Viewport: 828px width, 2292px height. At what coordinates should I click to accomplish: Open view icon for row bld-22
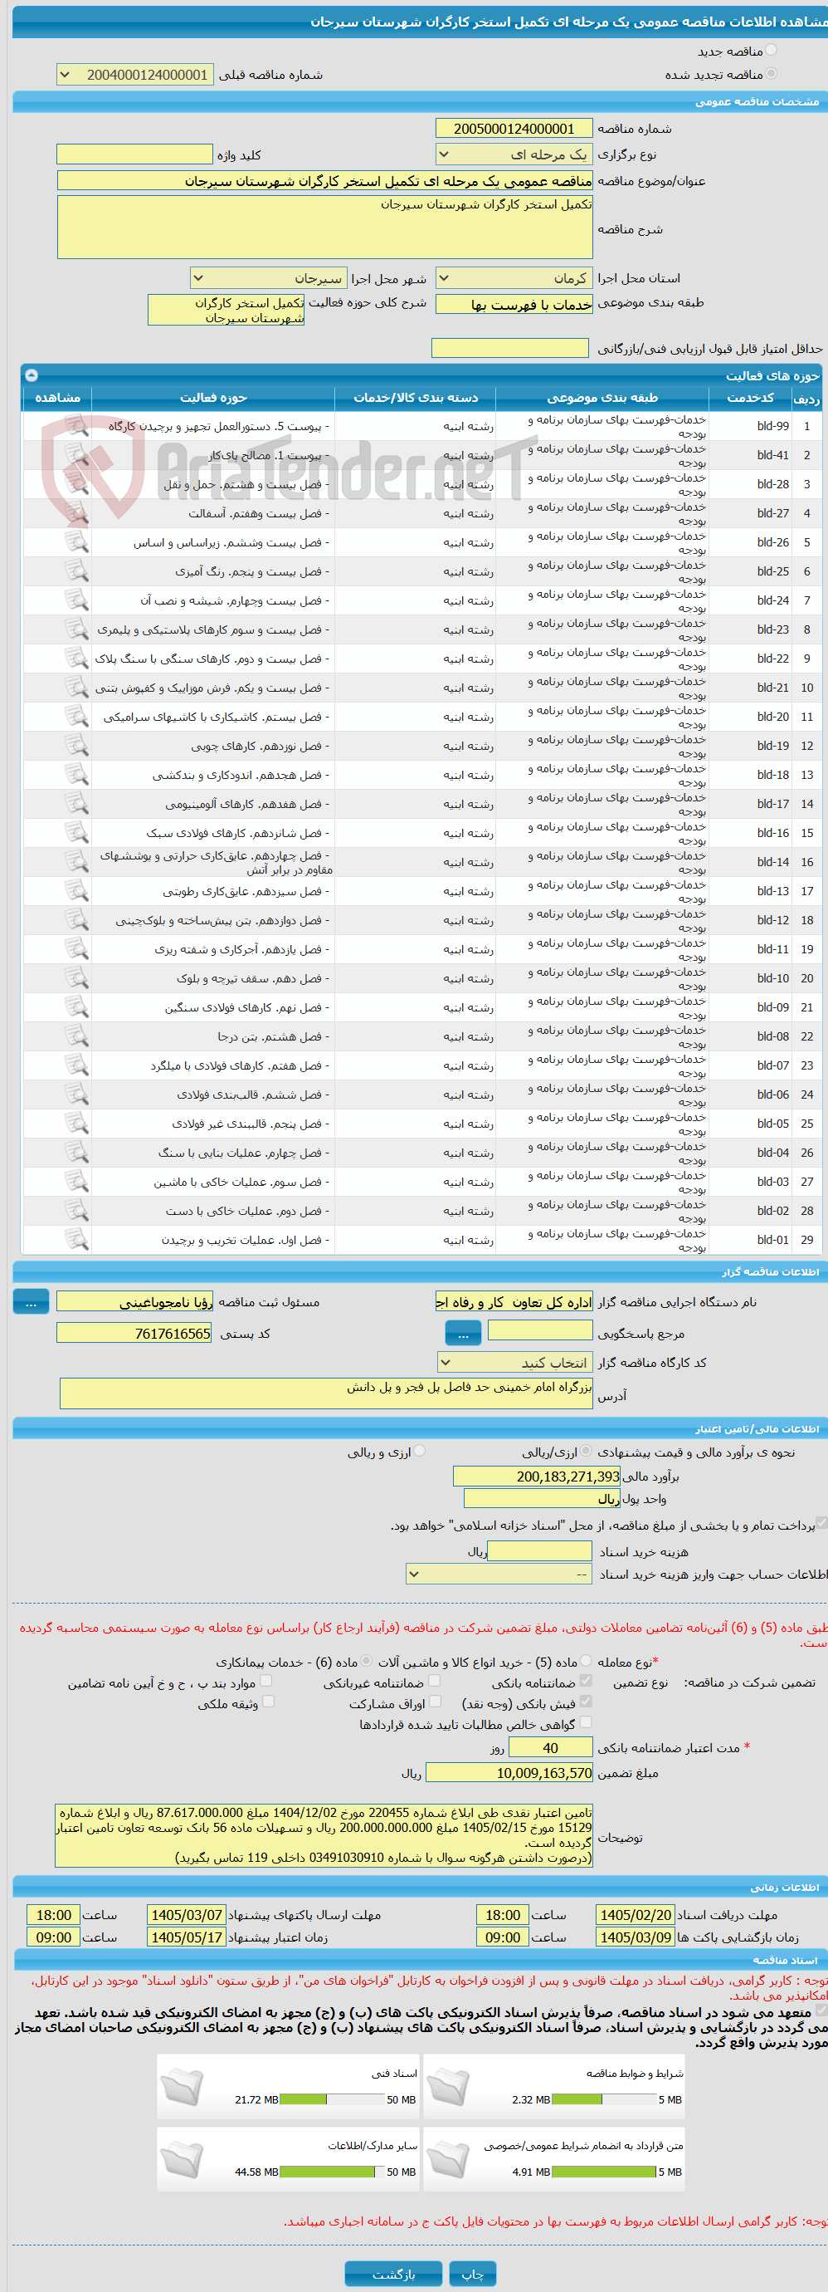tap(76, 659)
